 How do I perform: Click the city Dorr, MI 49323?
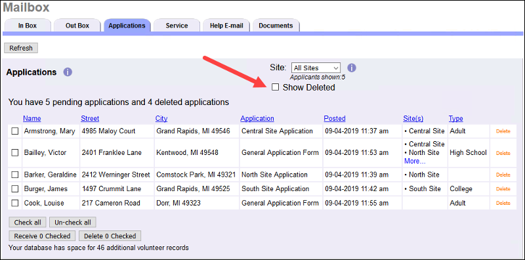pyautogui.click(x=178, y=203)
